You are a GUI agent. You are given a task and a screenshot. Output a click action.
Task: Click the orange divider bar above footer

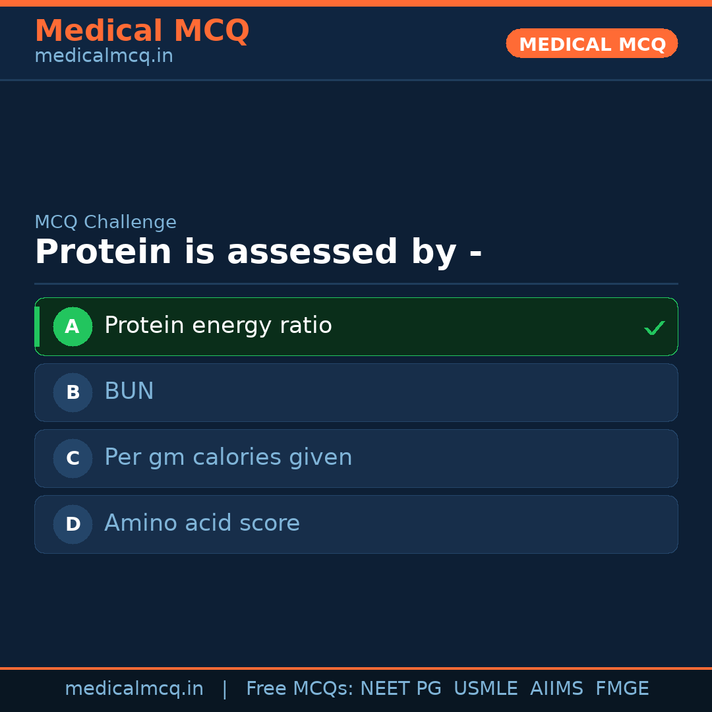point(356,667)
